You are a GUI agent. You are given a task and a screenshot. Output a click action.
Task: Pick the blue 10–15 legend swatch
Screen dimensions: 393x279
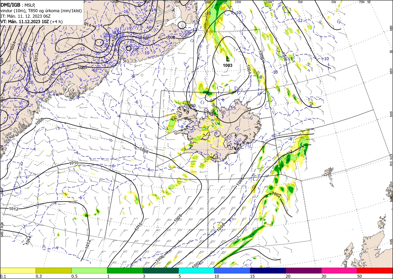tap(232, 270)
